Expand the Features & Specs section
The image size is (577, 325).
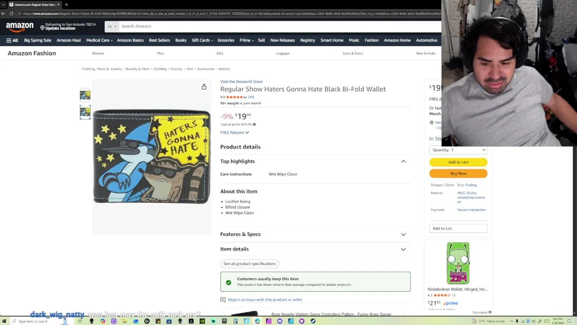(x=403, y=234)
